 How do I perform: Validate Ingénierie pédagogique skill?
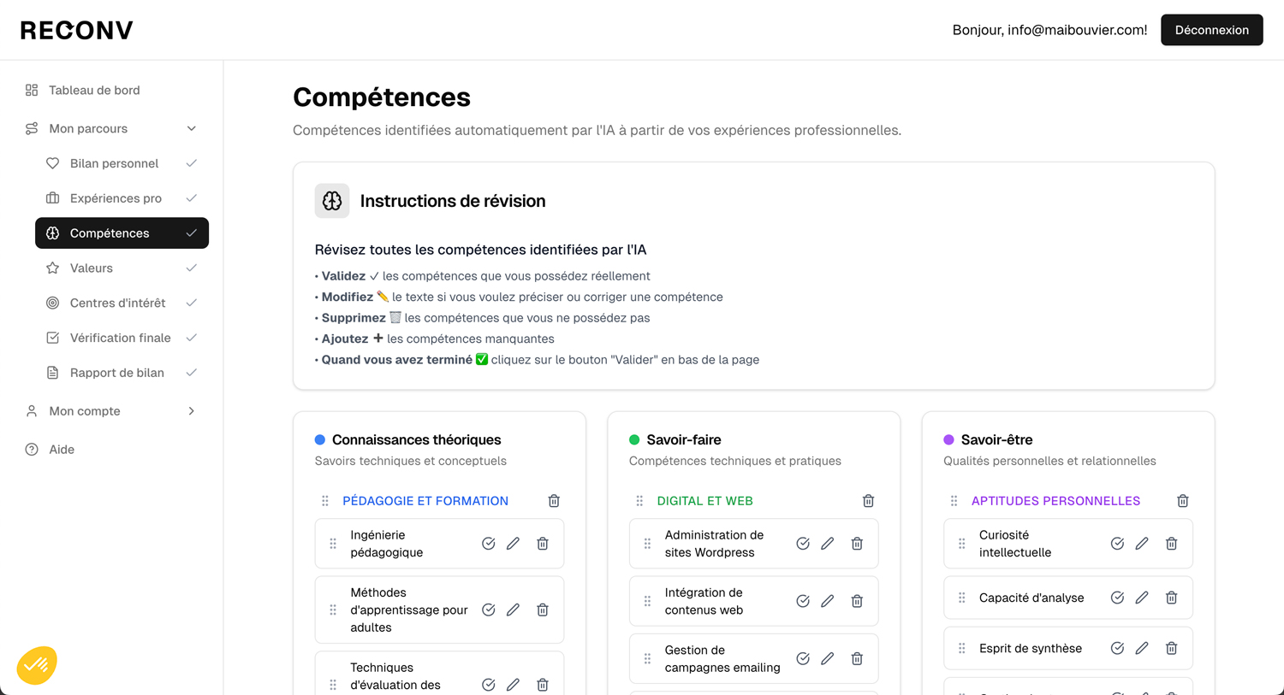(488, 544)
